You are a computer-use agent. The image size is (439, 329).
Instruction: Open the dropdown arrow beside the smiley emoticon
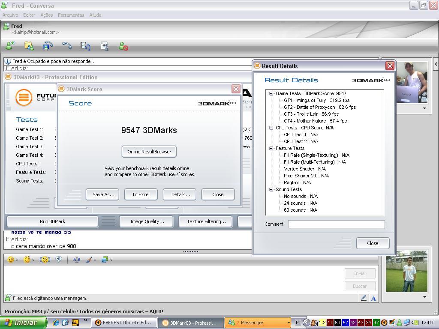(17, 260)
